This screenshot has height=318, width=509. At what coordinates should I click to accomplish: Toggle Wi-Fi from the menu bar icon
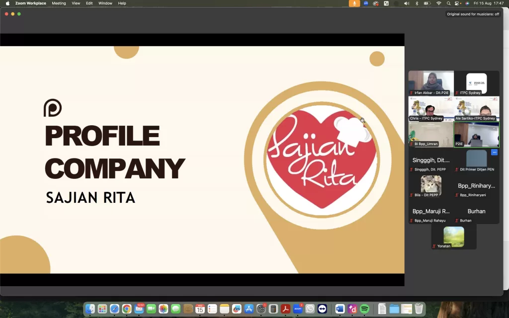tap(438, 3)
